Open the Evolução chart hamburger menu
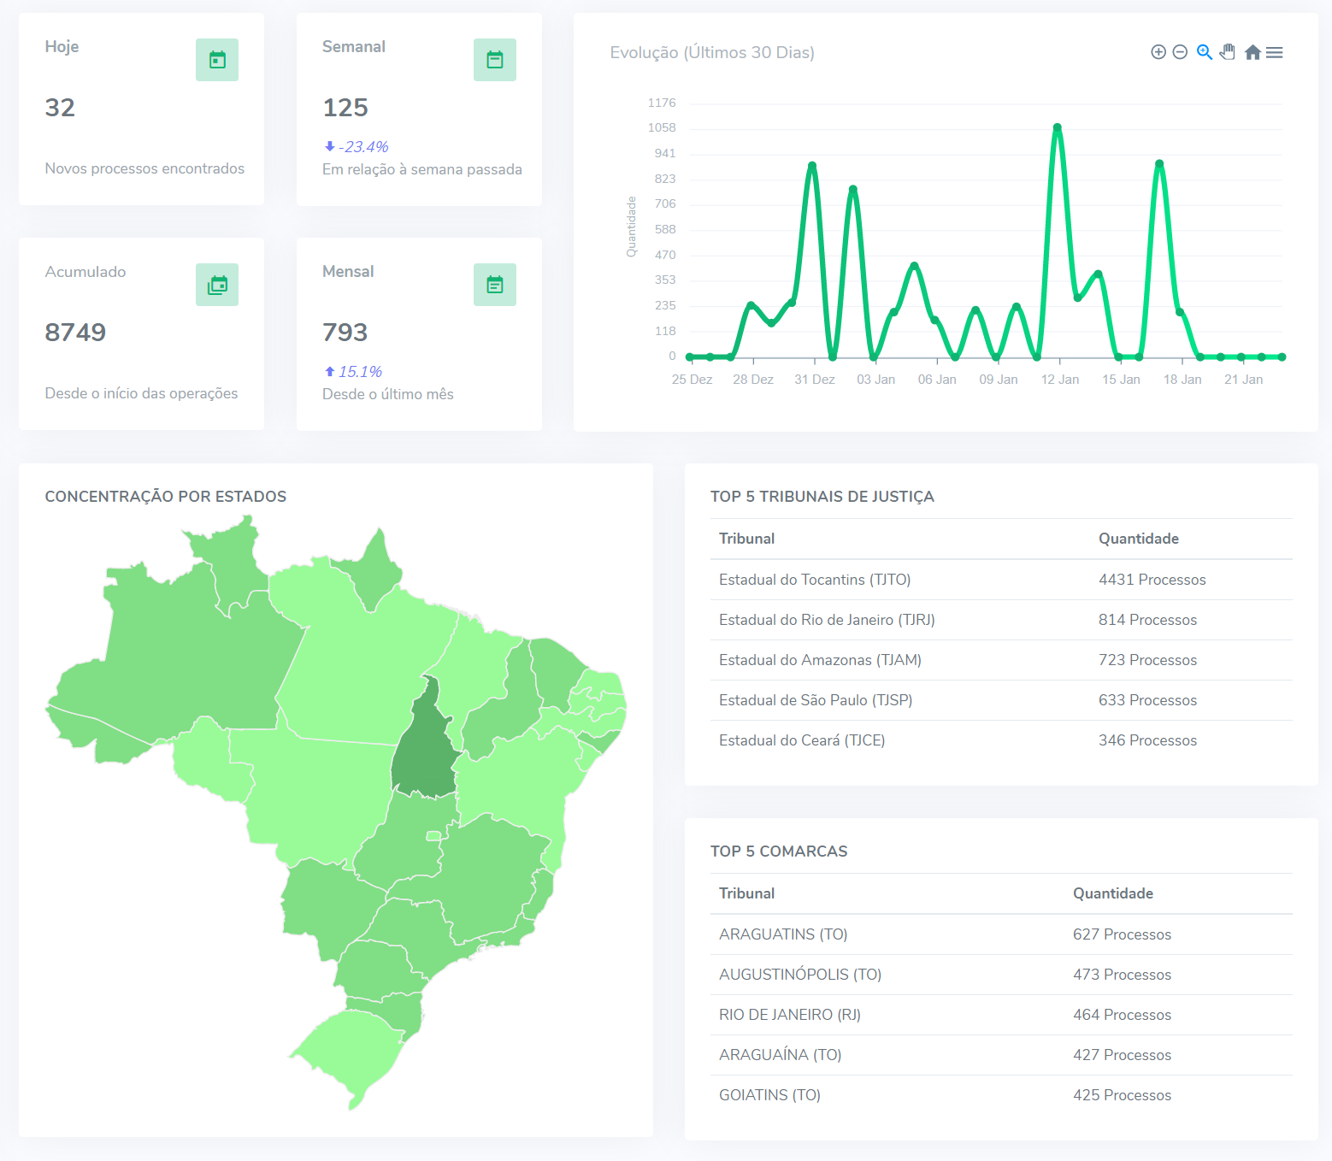This screenshot has height=1161, width=1332. [1274, 52]
